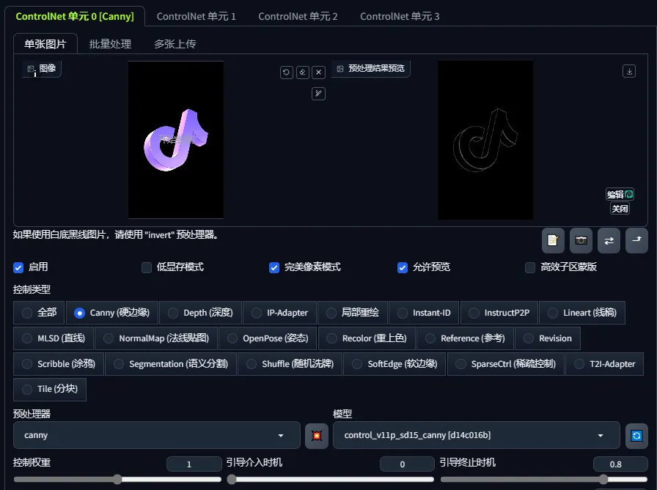Expand the control_v11p_sd15_canny model dropdown
This screenshot has height=490, width=657.
[x=476, y=435]
